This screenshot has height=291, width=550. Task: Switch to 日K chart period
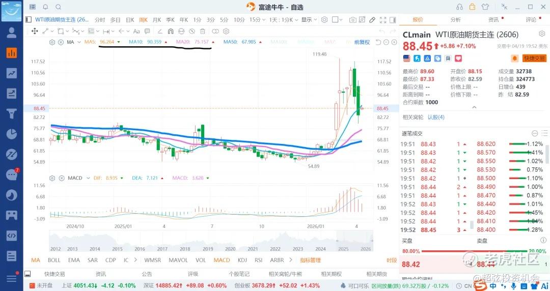[130, 20]
